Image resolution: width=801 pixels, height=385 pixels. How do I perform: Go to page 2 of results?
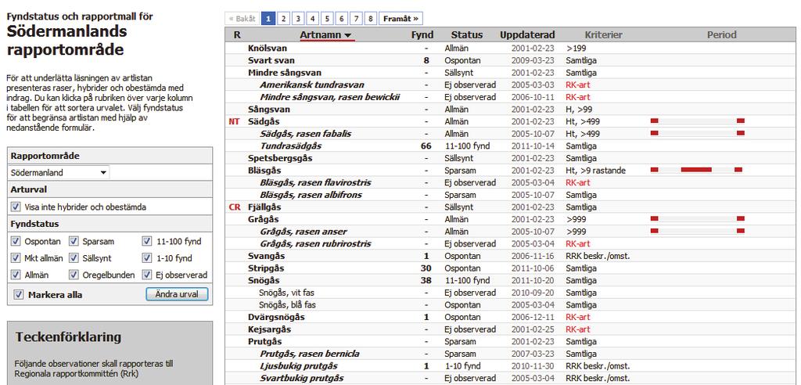pyautogui.click(x=283, y=19)
